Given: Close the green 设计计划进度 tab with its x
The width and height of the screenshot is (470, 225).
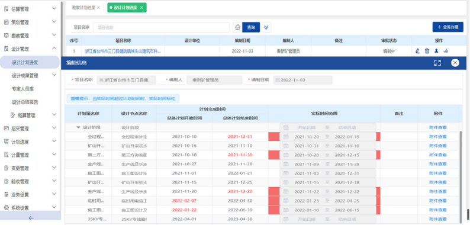Looking at the screenshot, I should click(x=142, y=8).
